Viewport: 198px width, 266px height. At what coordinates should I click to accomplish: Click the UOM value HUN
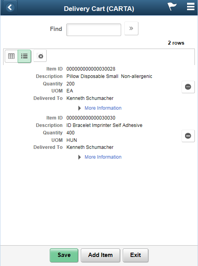[72, 140]
